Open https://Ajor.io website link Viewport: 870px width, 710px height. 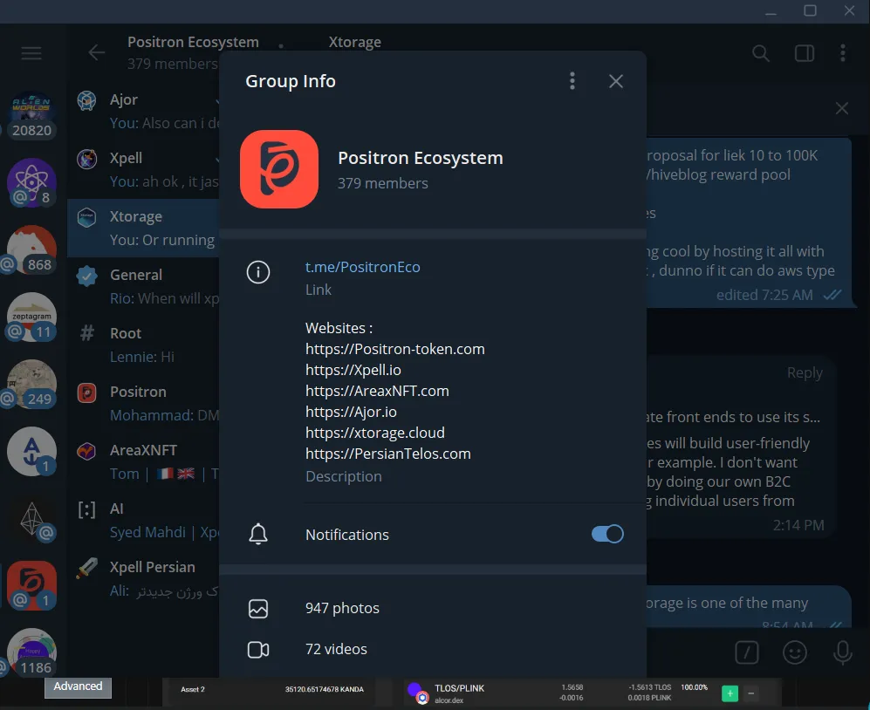pyautogui.click(x=351, y=413)
